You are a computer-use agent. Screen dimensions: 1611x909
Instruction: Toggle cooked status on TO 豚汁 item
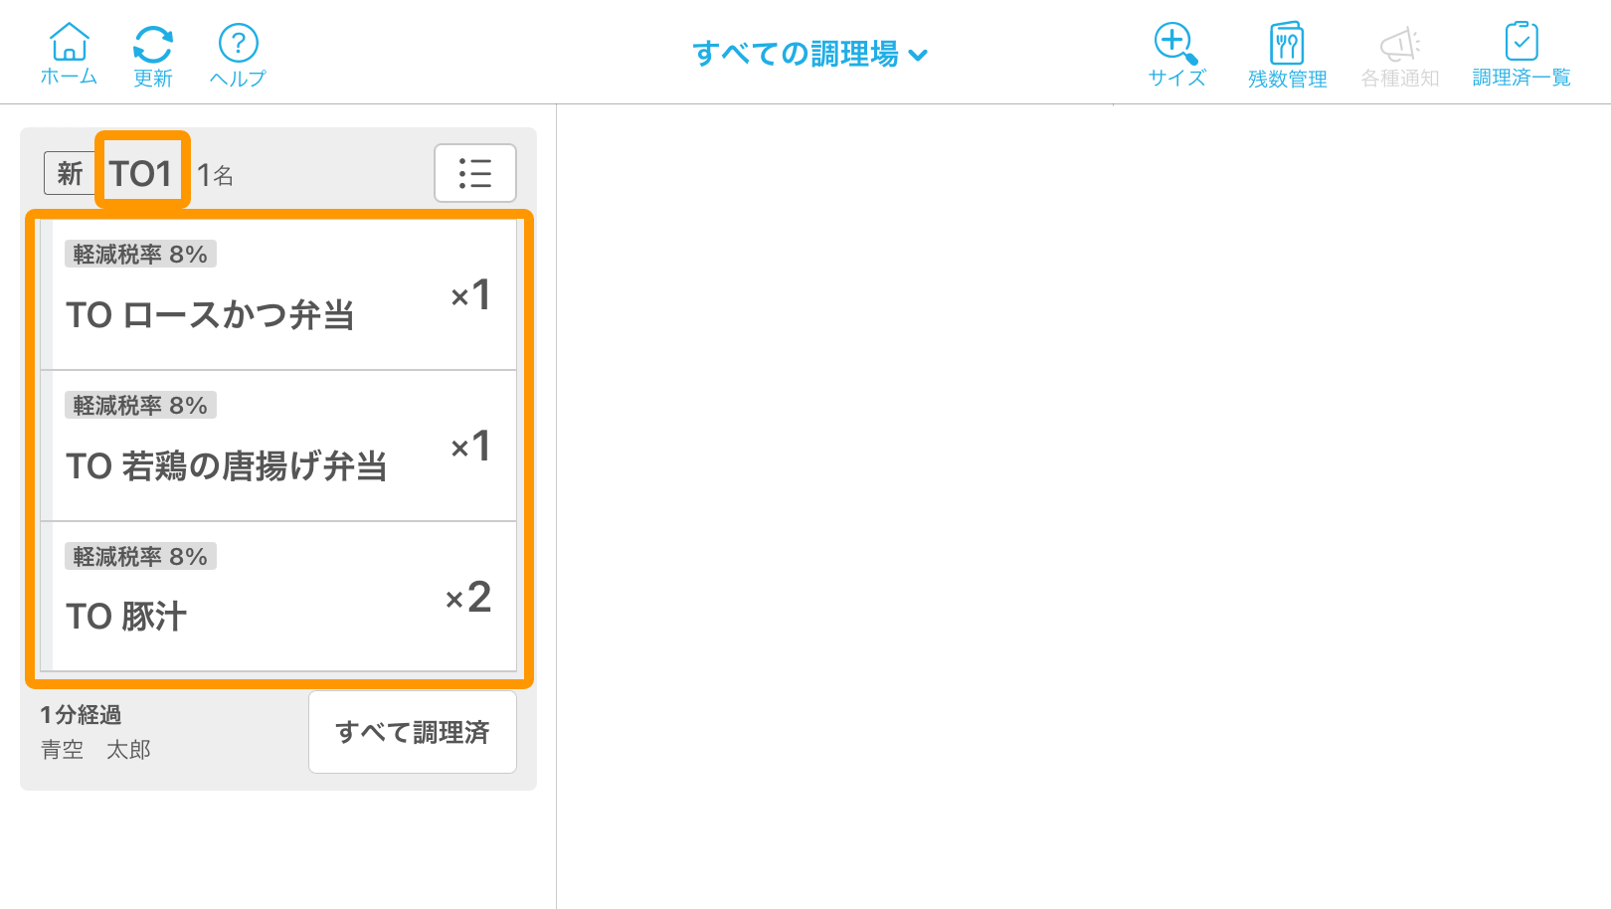tap(278, 596)
